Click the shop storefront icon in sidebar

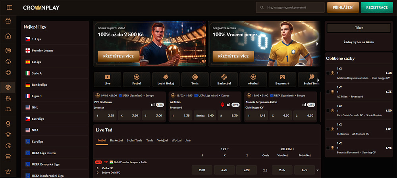pyautogui.click(x=8, y=157)
